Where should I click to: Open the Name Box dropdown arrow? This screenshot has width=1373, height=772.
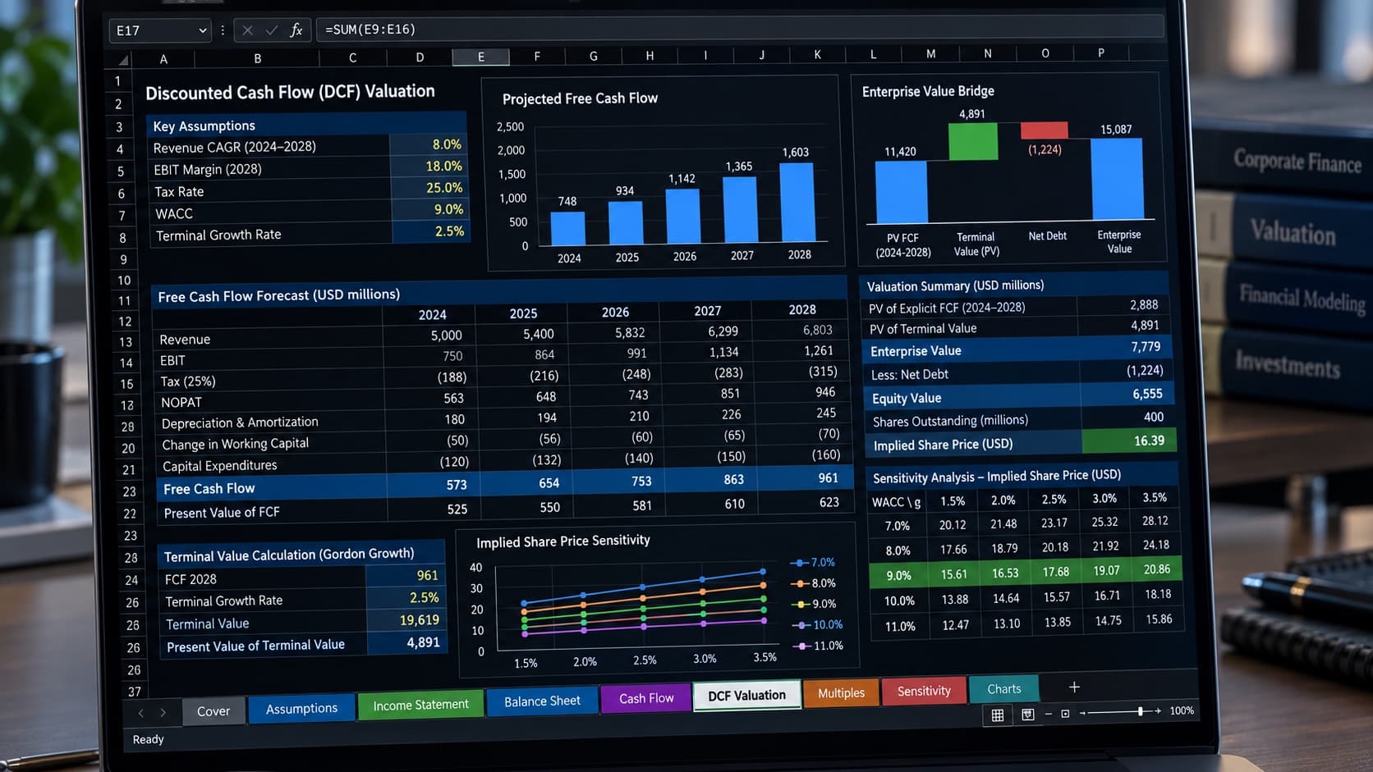[x=202, y=31]
